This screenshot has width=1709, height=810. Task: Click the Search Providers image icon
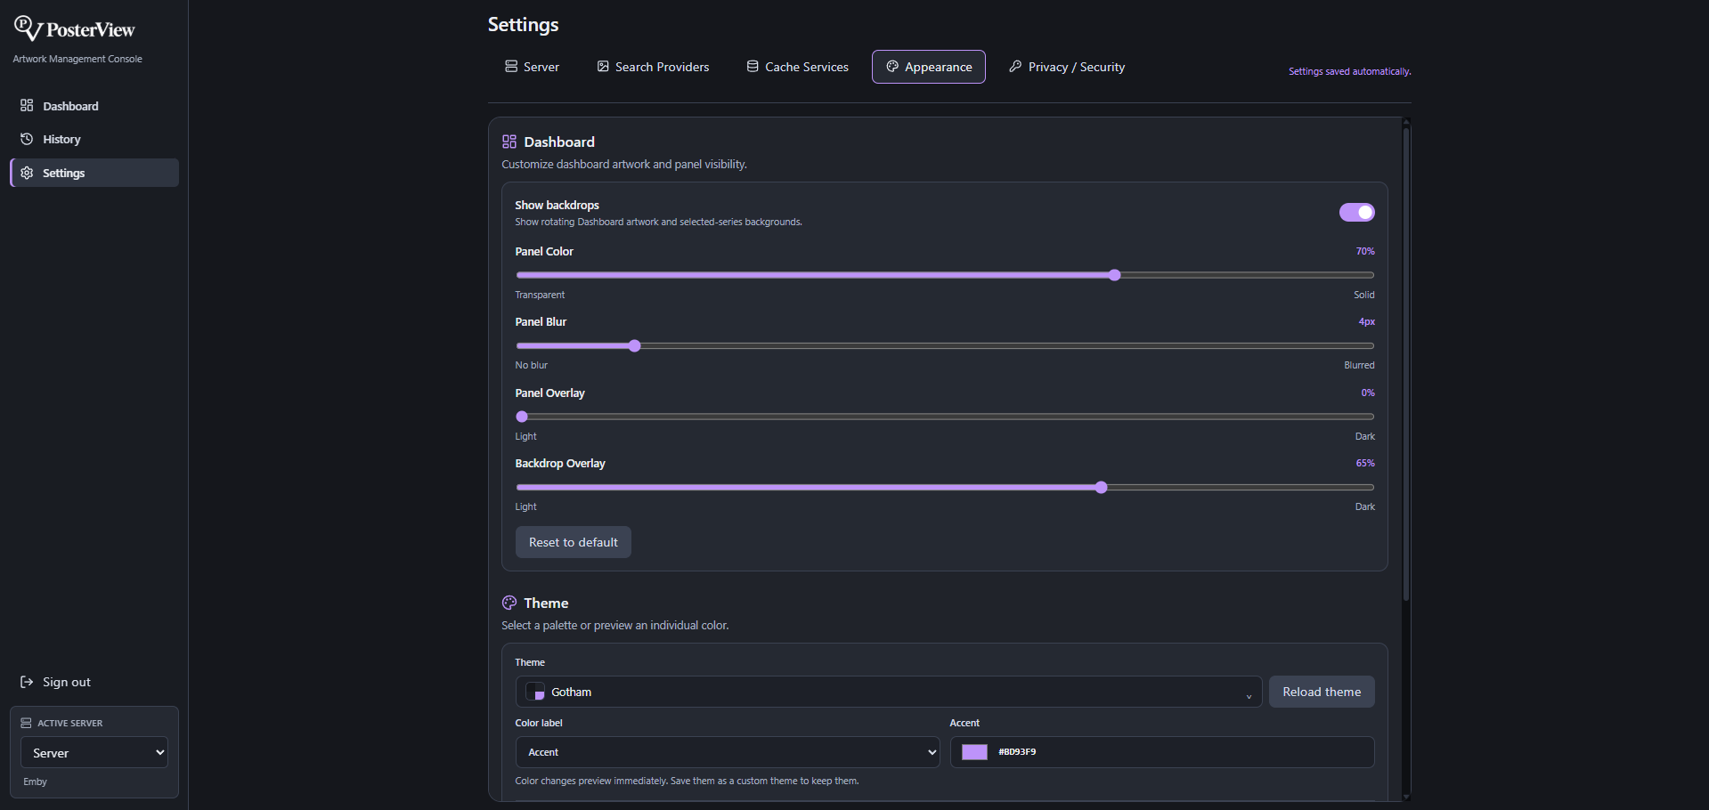(603, 66)
